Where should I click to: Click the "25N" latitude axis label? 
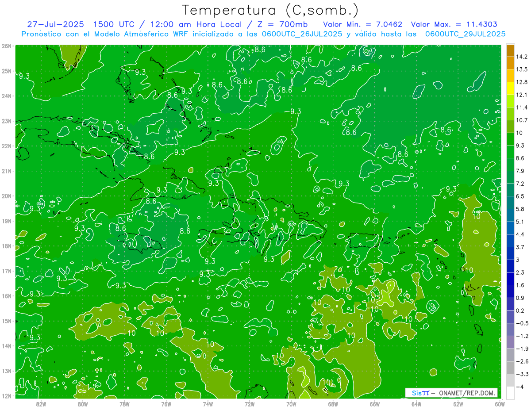click(x=6, y=71)
